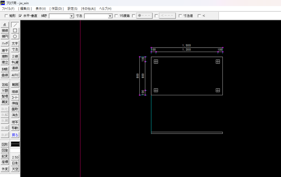This screenshot has height=177, width=281.
Task: Uncheck the 水平・垂直 checkbox
Action: 20,16
